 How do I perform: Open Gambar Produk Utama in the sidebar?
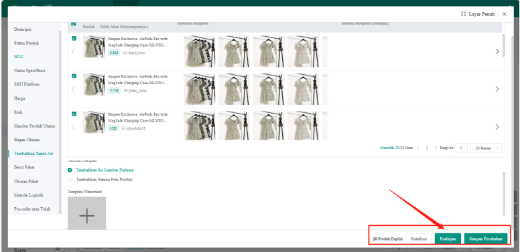34,126
